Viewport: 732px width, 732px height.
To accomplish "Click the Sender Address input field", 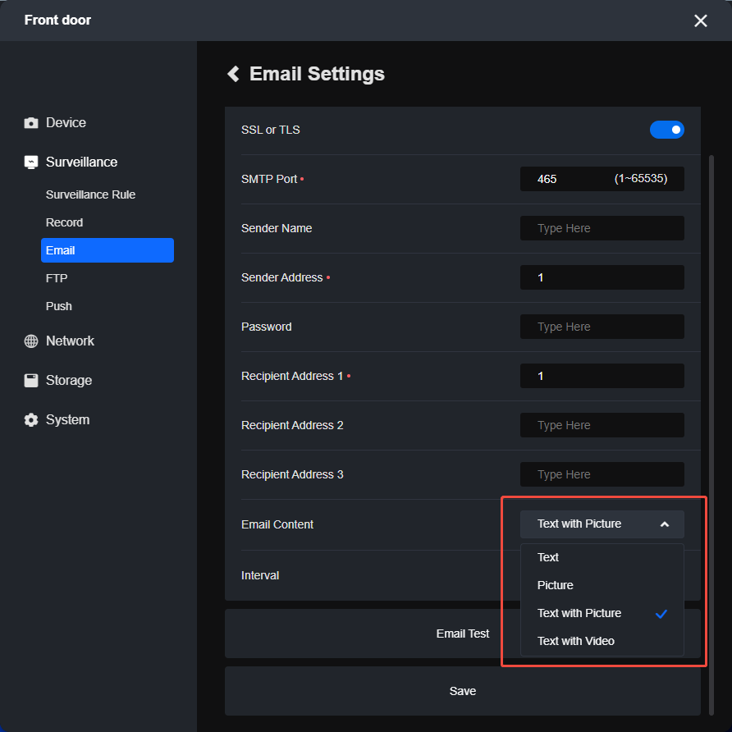I will (x=602, y=277).
